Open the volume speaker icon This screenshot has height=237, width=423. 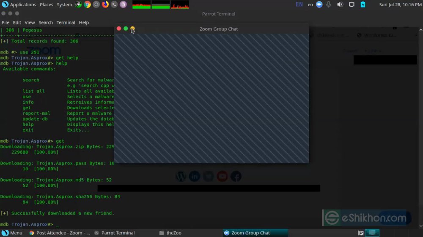click(340, 5)
